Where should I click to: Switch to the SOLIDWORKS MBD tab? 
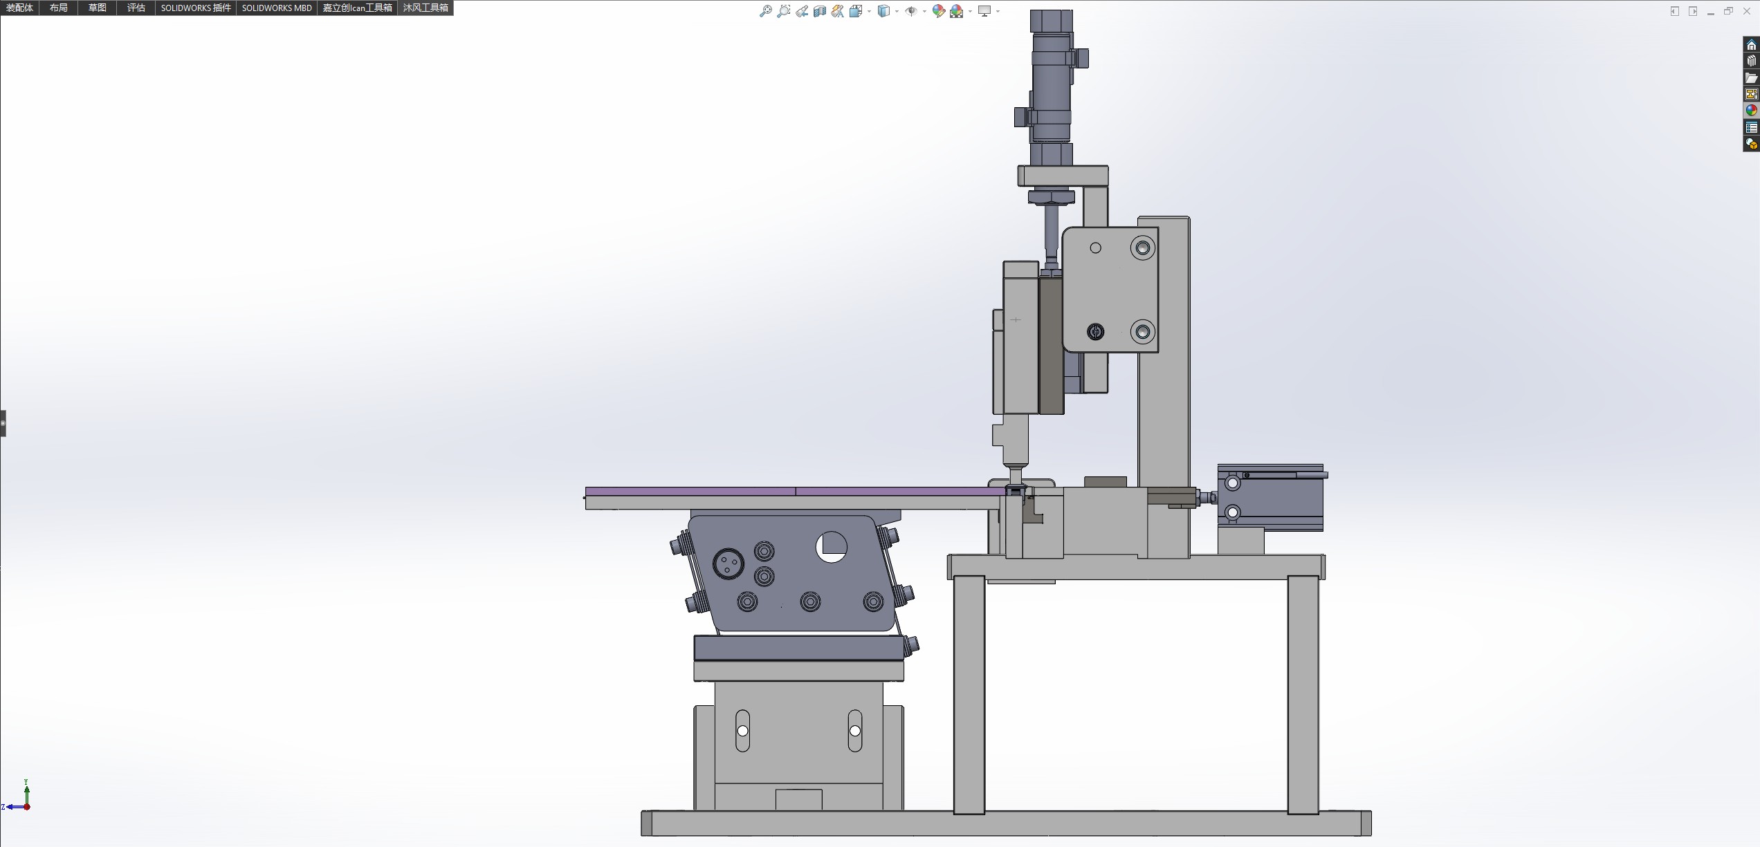tap(277, 8)
